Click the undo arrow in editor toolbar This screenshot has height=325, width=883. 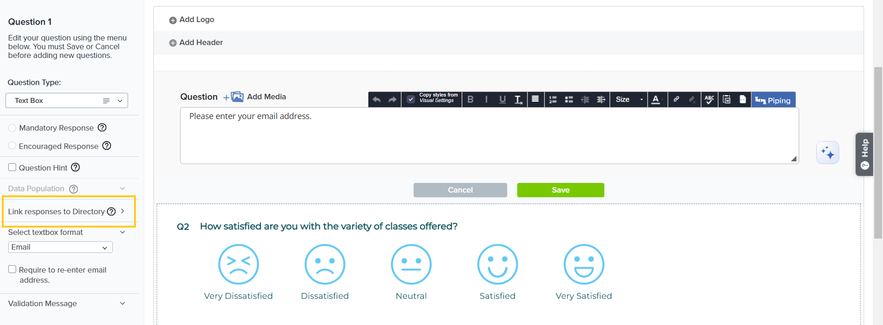pyautogui.click(x=376, y=100)
